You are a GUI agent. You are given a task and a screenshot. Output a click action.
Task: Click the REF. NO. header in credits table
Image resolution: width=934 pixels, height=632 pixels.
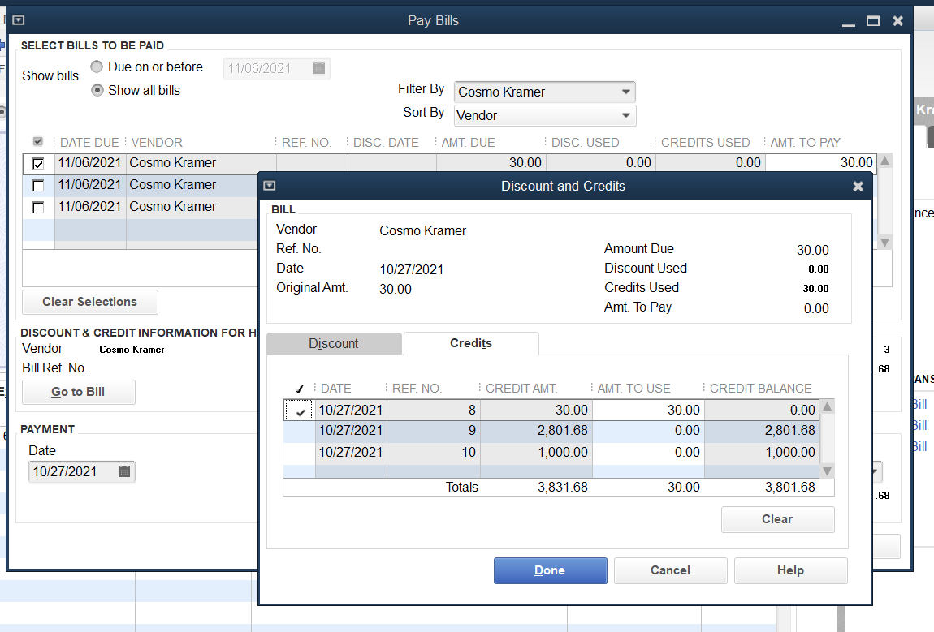click(x=417, y=388)
